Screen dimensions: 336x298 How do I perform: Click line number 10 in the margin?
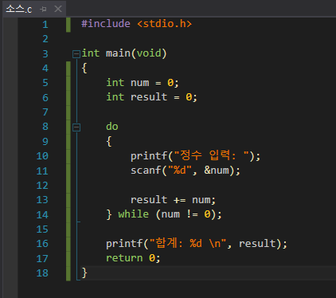pyautogui.click(x=42, y=156)
